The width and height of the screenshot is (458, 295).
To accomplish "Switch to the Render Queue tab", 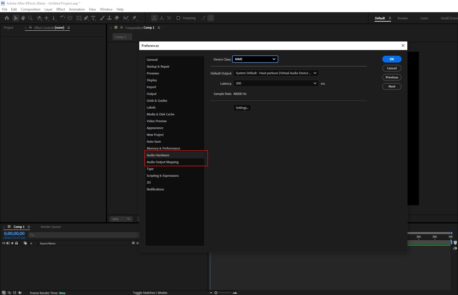I will 51,227.
